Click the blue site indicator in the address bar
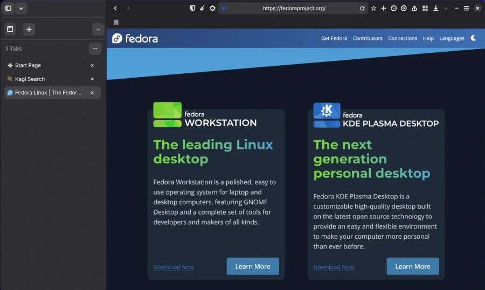 (223, 9)
